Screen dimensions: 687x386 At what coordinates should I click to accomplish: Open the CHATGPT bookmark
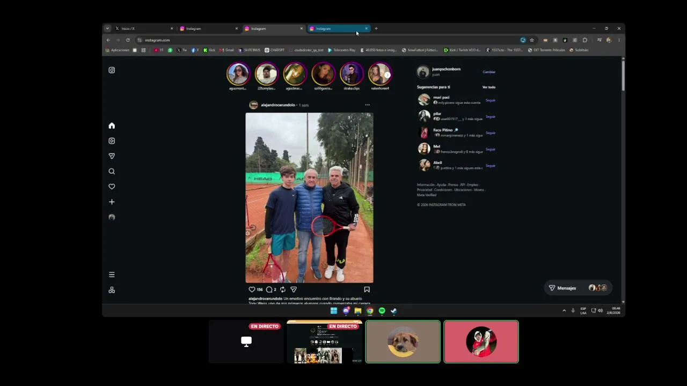274,50
